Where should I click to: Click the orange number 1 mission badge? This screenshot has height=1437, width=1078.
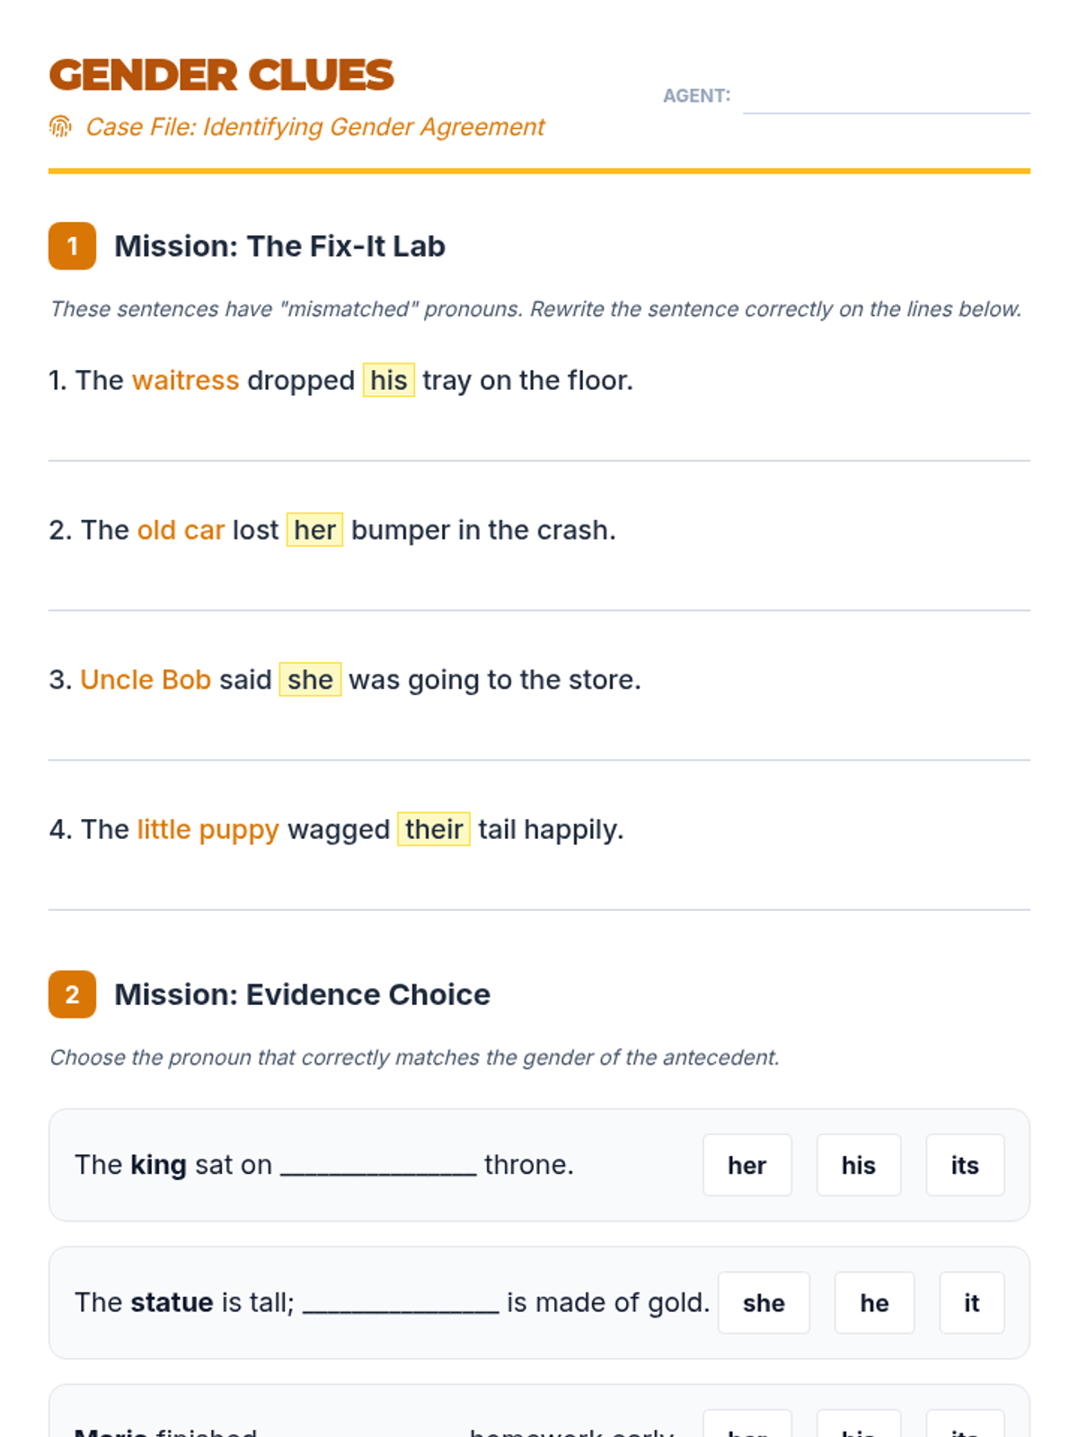point(72,246)
